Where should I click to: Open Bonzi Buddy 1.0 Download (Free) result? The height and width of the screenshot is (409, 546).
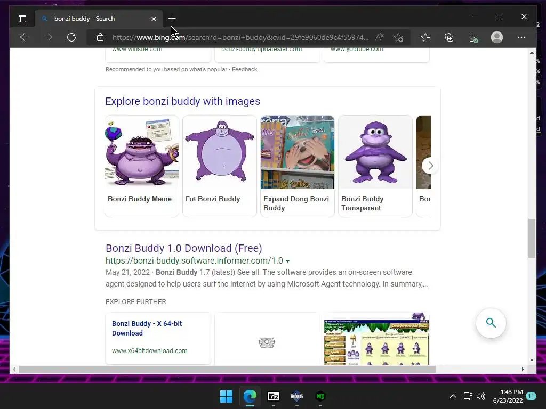[184, 248]
